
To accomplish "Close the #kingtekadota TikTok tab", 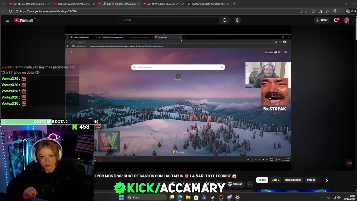I will (x=228, y=4).
